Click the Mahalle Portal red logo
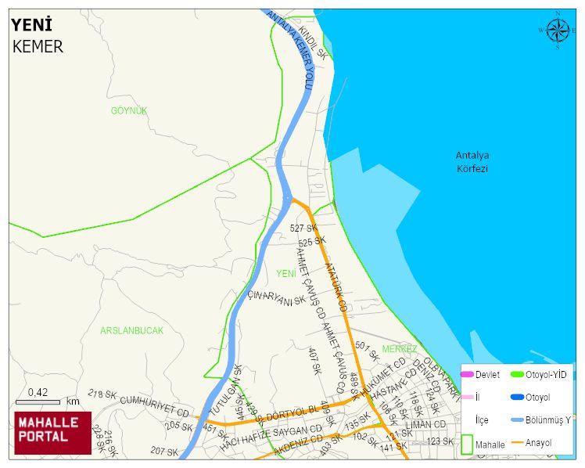The image size is (585, 468). pos(53,433)
